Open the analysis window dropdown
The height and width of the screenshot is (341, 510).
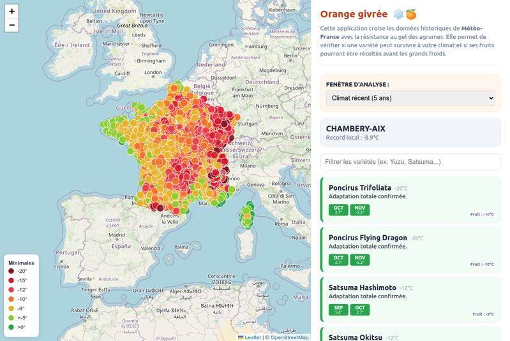click(410, 98)
